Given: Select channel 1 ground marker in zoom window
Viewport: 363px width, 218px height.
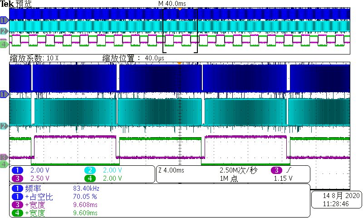Looking at the screenshot, I should 4,94.
